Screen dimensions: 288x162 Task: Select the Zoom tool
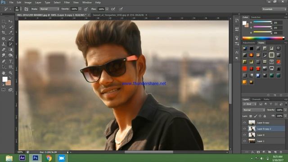click(x=10, y=73)
